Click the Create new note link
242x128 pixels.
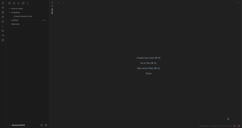pyautogui.click(x=148, y=58)
